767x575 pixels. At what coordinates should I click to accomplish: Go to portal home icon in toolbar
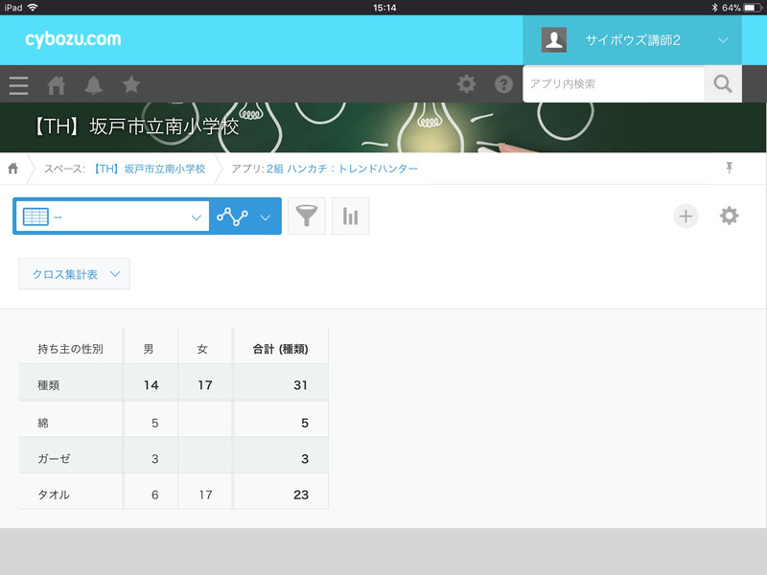click(57, 85)
